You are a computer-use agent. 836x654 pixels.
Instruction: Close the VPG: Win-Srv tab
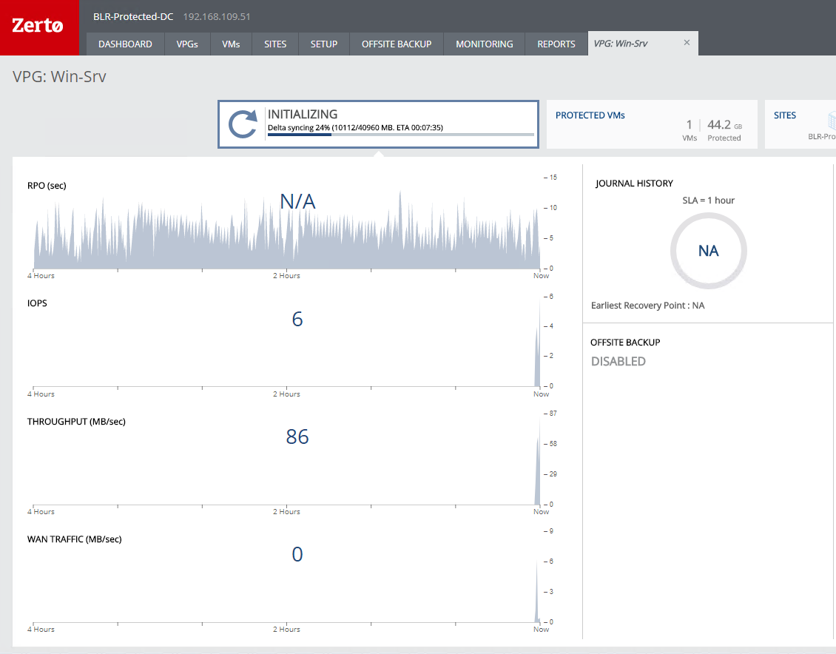point(687,43)
